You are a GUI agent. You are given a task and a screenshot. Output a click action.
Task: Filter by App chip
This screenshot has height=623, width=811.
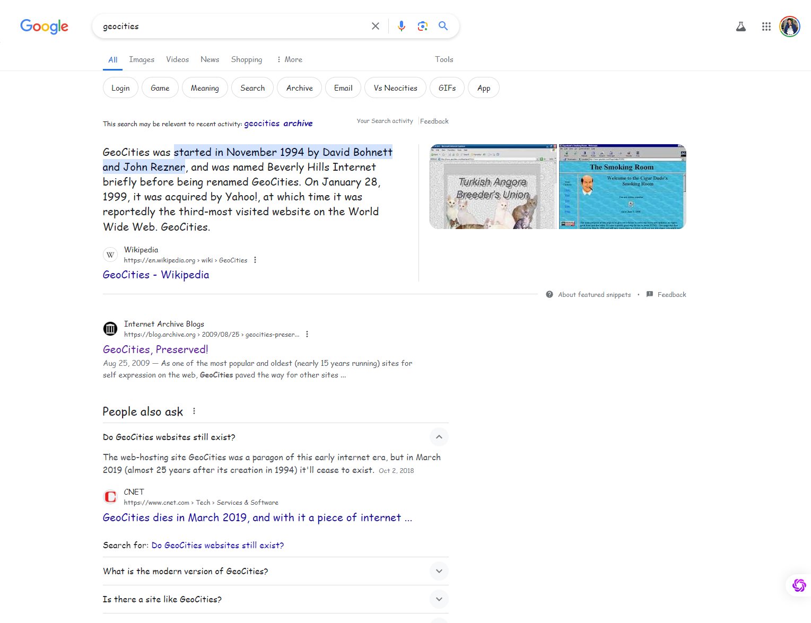(484, 88)
